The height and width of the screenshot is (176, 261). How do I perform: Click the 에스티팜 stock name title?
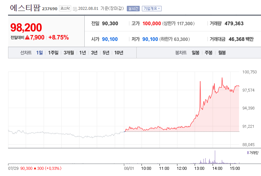(25, 8)
